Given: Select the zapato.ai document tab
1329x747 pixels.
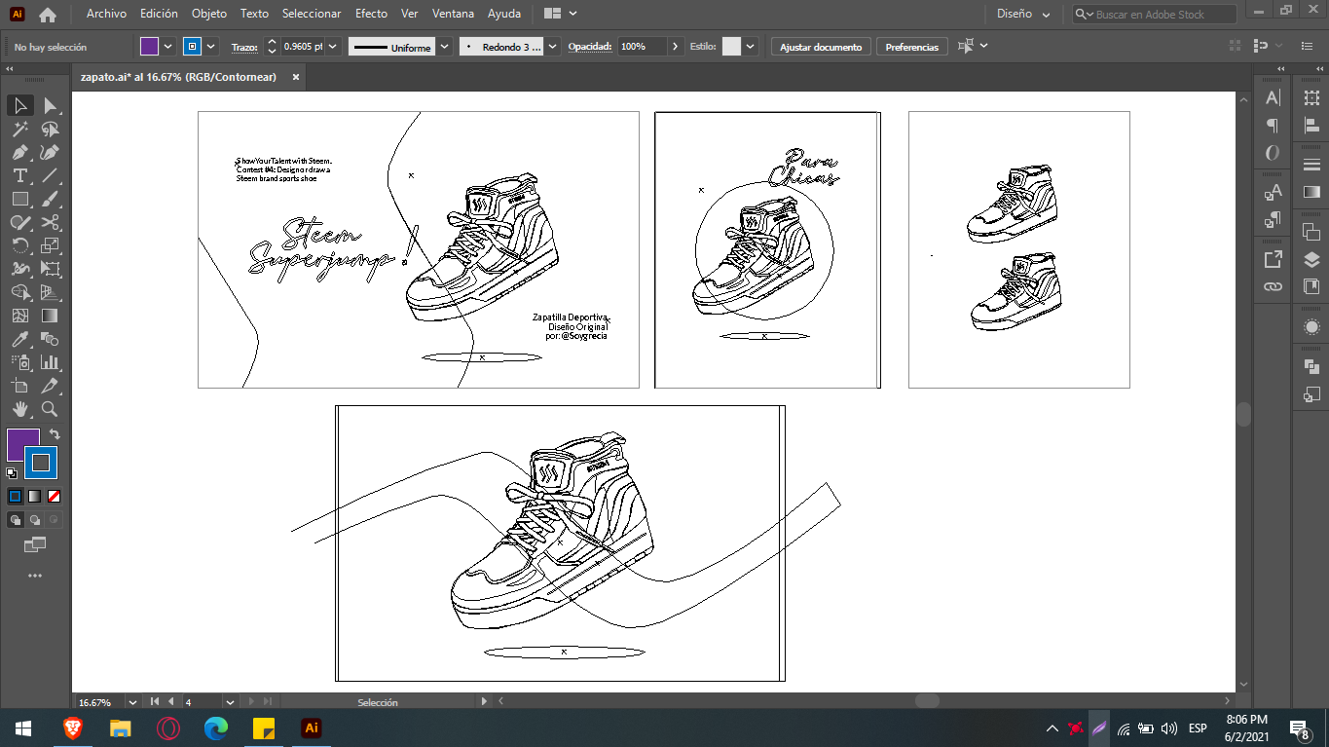Looking at the screenshot, I should tap(179, 77).
